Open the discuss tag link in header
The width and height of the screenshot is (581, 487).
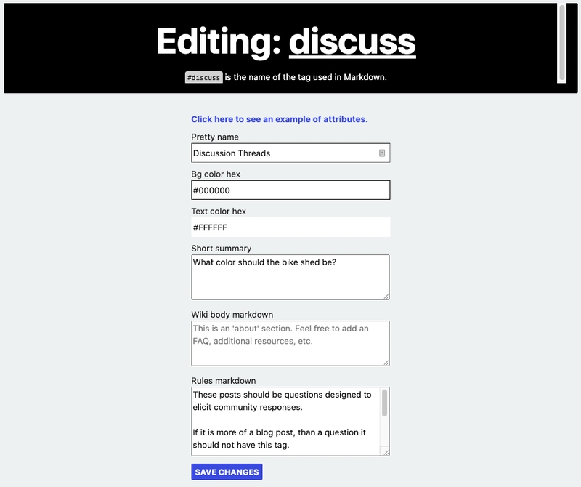point(352,41)
